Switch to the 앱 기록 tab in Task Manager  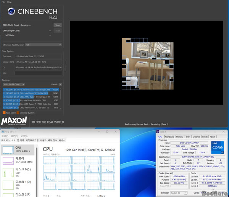(x=21, y=140)
